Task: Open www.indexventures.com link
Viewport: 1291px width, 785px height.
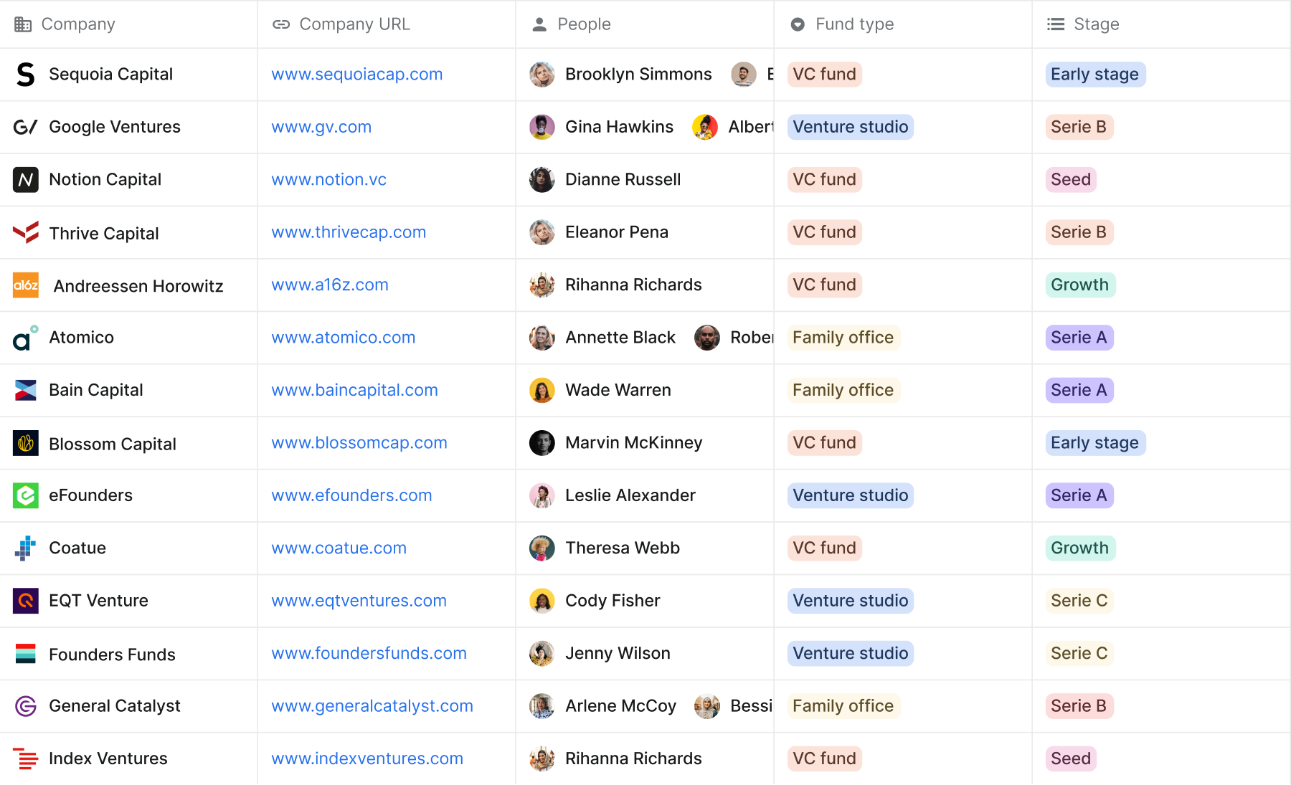Action: pyautogui.click(x=367, y=758)
